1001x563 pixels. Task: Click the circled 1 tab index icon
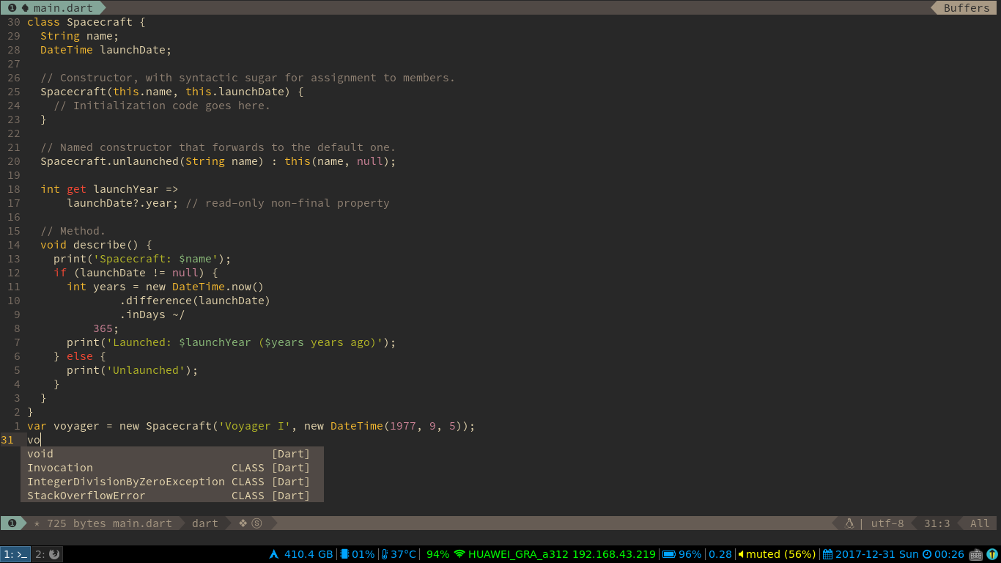12,8
